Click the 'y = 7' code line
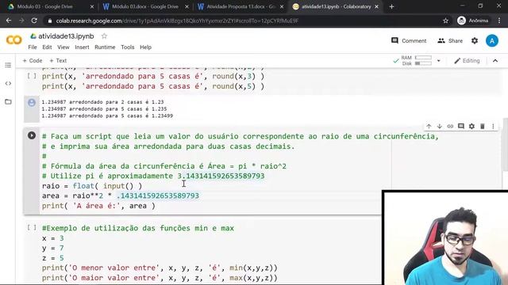 click(53, 248)
